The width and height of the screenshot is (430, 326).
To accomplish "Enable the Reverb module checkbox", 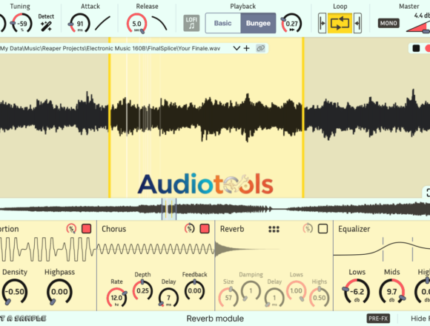I will point(322,229).
